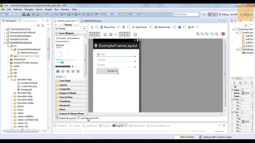Open the screen orientation dropdown icon
Viewport: 255px width, 143px height.
(125, 27)
